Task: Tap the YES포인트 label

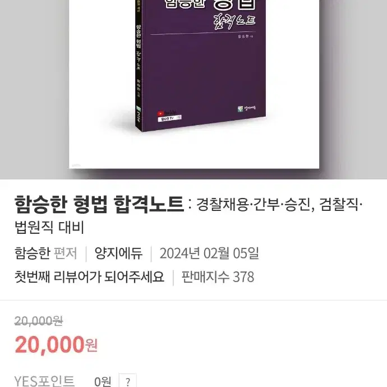Action: (44, 381)
